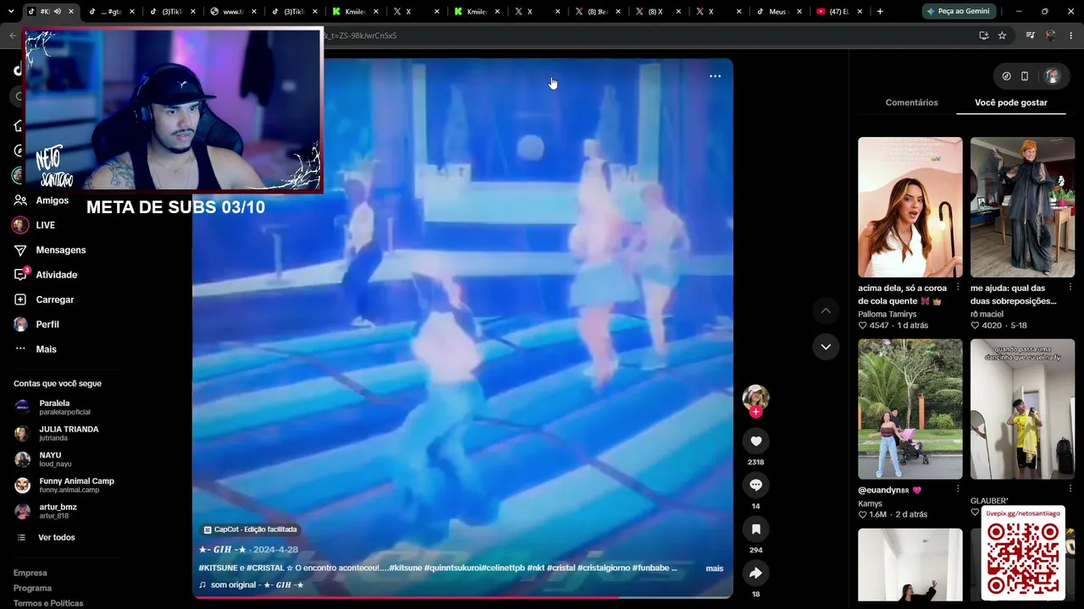Share the video with the arrow icon
This screenshot has height=609, width=1084.
pyautogui.click(x=755, y=573)
